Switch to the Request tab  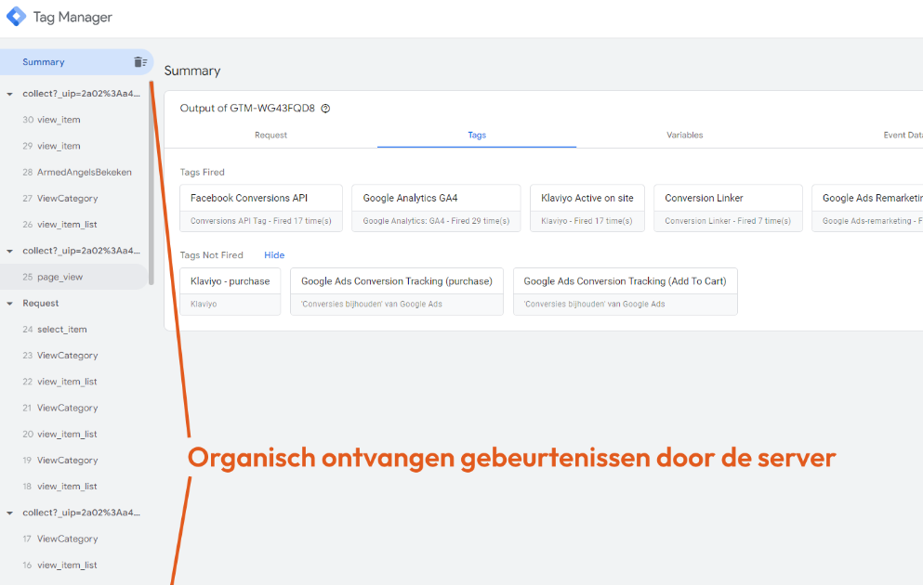point(270,135)
